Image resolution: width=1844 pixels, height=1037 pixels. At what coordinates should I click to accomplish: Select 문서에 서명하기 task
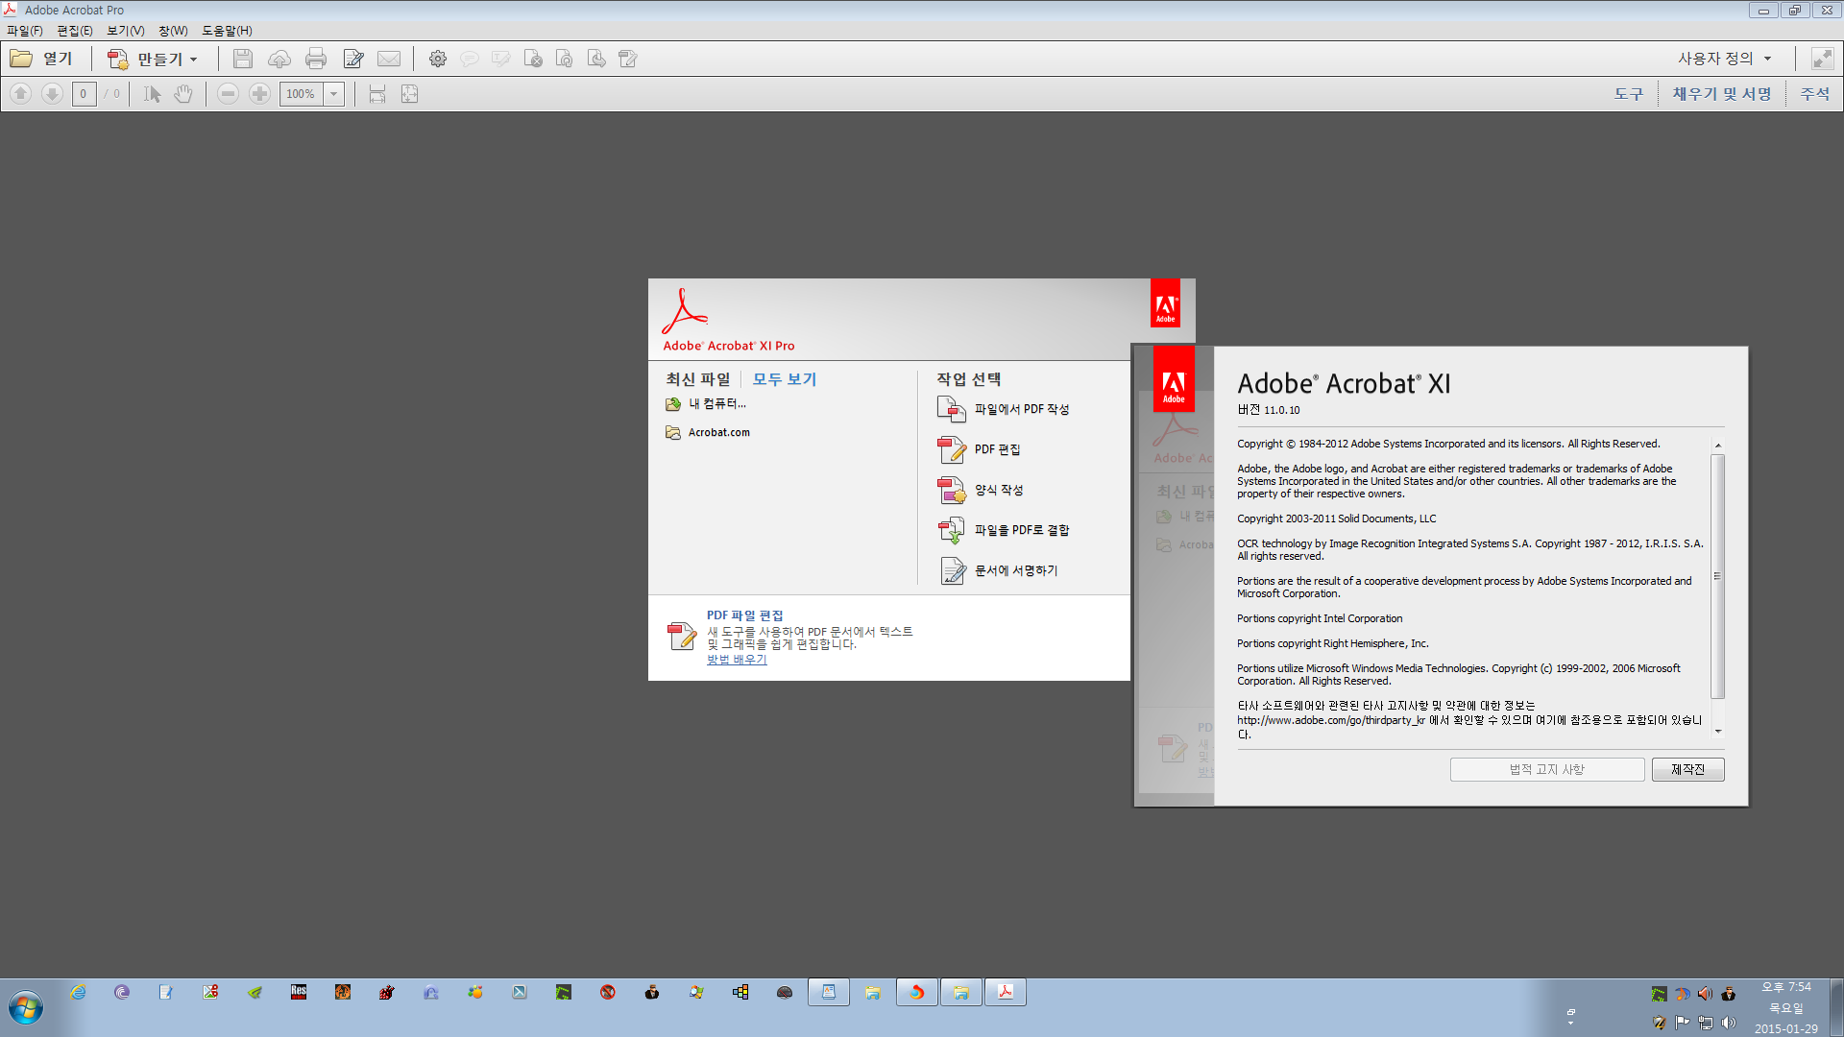[998, 571]
